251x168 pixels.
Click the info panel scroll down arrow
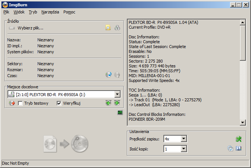[243, 123]
